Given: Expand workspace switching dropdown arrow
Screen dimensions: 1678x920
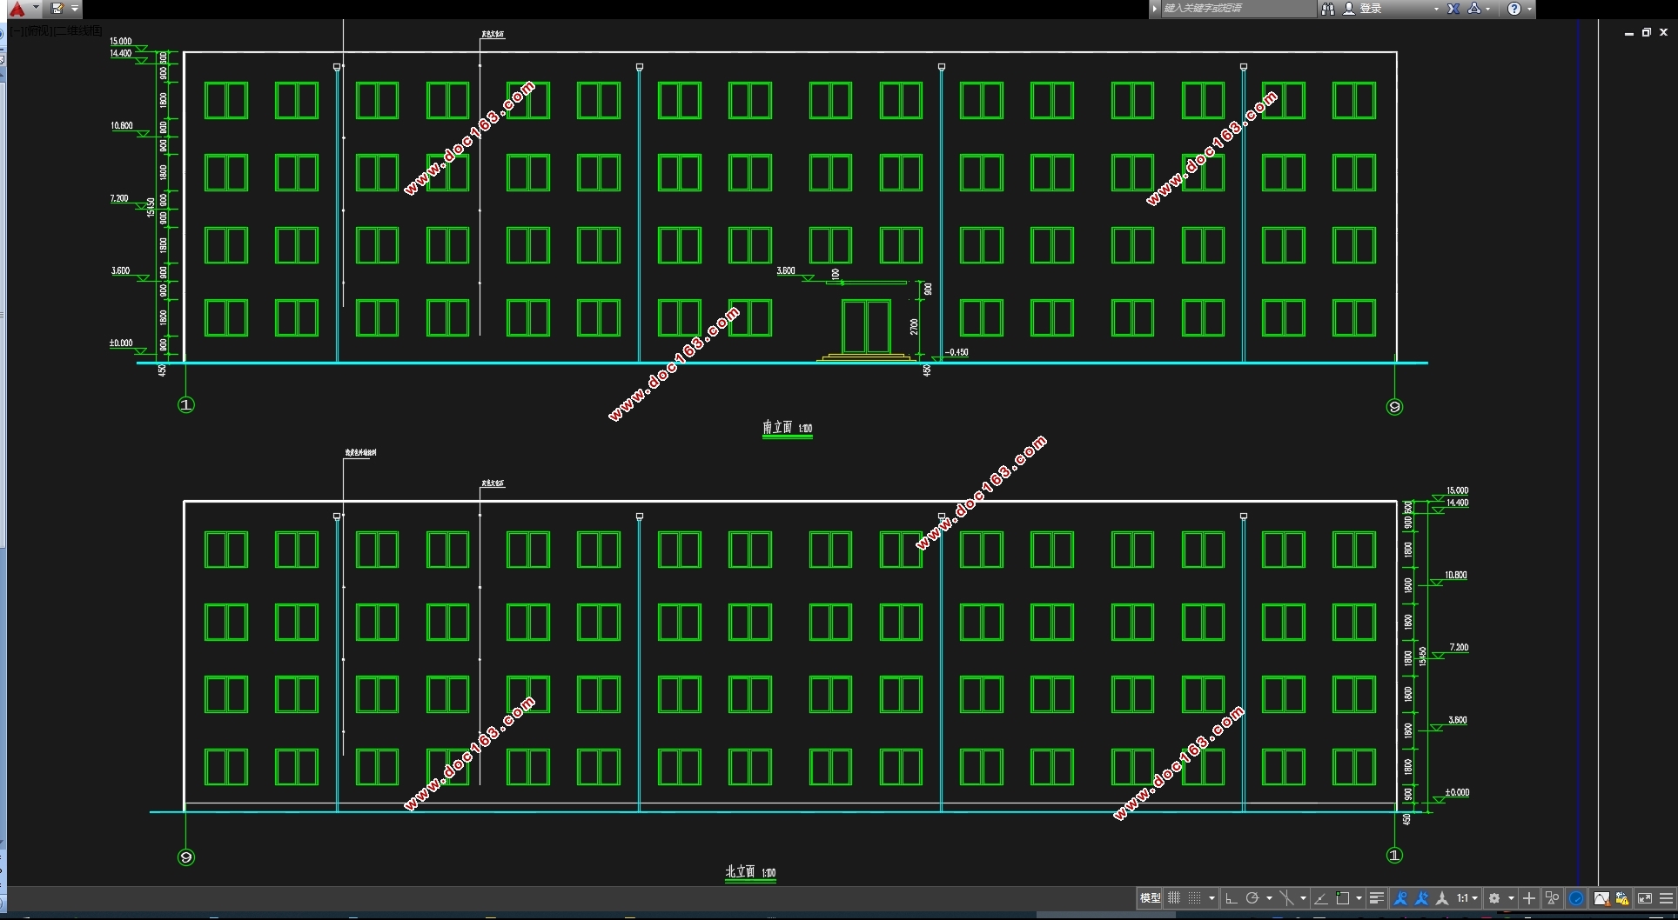Looking at the screenshot, I should 1511,898.
